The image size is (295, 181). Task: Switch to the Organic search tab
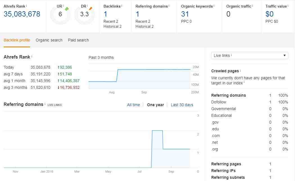point(49,40)
